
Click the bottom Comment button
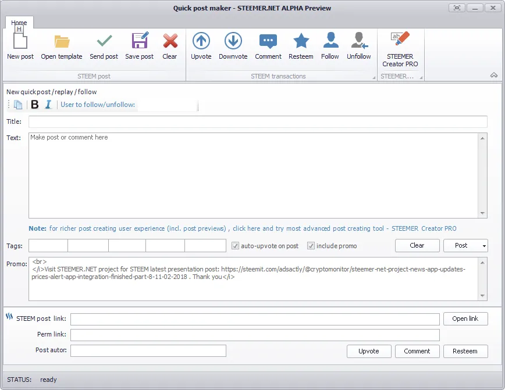[x=417, y=351]
